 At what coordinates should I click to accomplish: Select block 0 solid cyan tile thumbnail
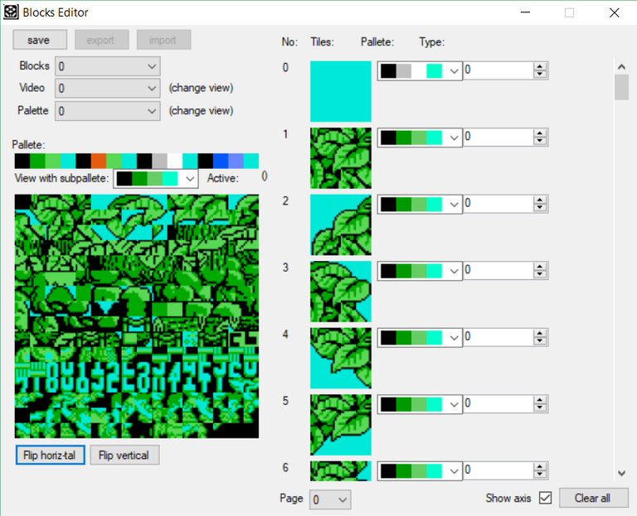341,92
